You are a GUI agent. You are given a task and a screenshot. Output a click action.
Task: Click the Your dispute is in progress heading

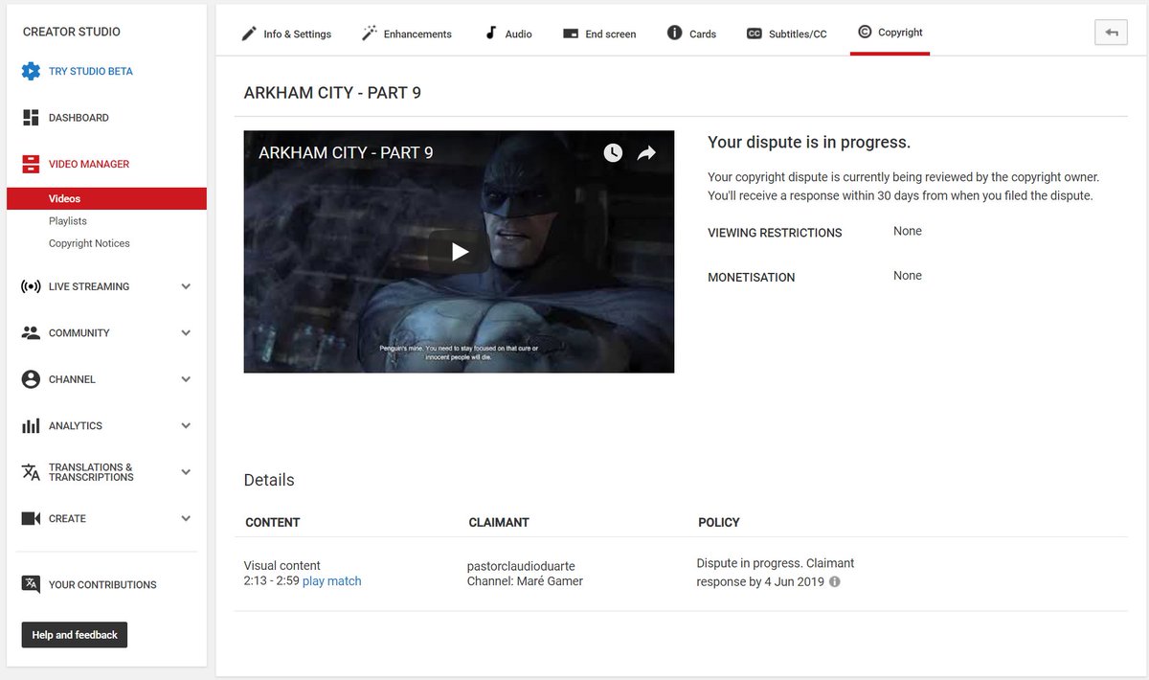pyautogui.click(x=809, y=143)
